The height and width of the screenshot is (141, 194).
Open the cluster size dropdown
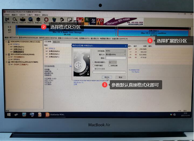point(115,54)
